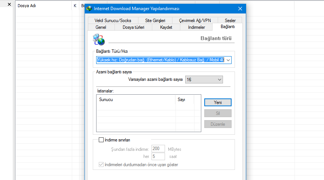Switch to the Kaydet tab
Image resolution: width=324 pixels, height=180 pixels.
point(166,27)
